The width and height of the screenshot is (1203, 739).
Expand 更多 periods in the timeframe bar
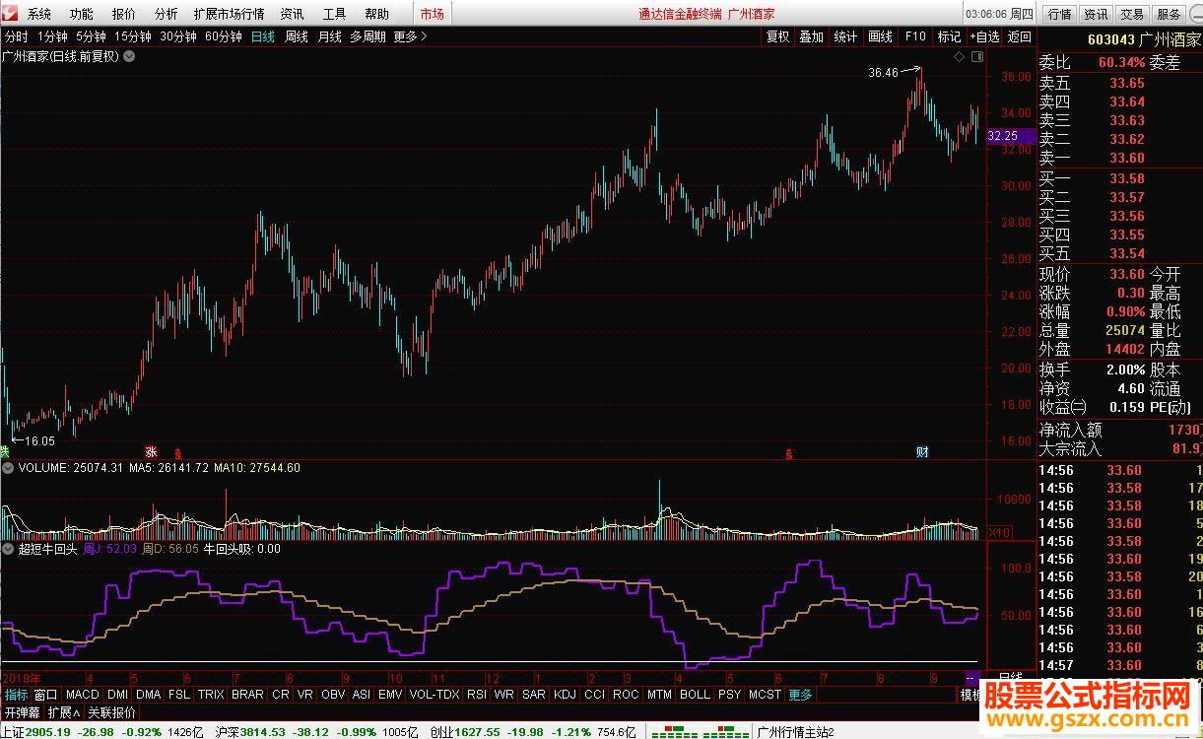[x=410, y=36]
